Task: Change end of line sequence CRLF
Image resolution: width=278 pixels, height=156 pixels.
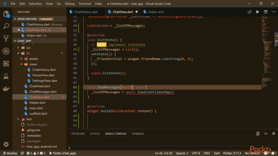Action: tap(207, 153)
